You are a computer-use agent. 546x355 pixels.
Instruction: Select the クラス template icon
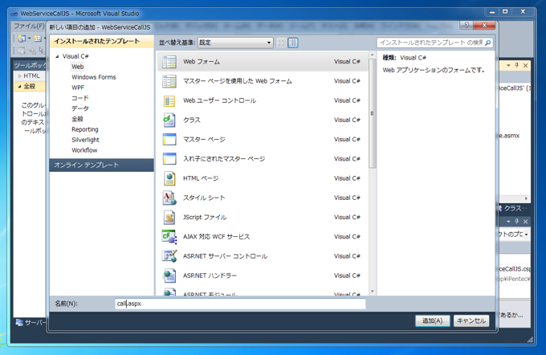[169, 120]
